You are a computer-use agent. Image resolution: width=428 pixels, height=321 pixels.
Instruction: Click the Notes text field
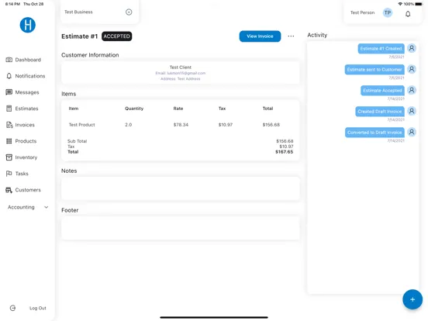181,188
